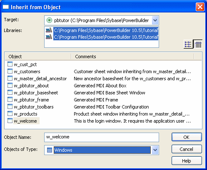
Task: Select the w_products list entry
Action: coord(25,114)
